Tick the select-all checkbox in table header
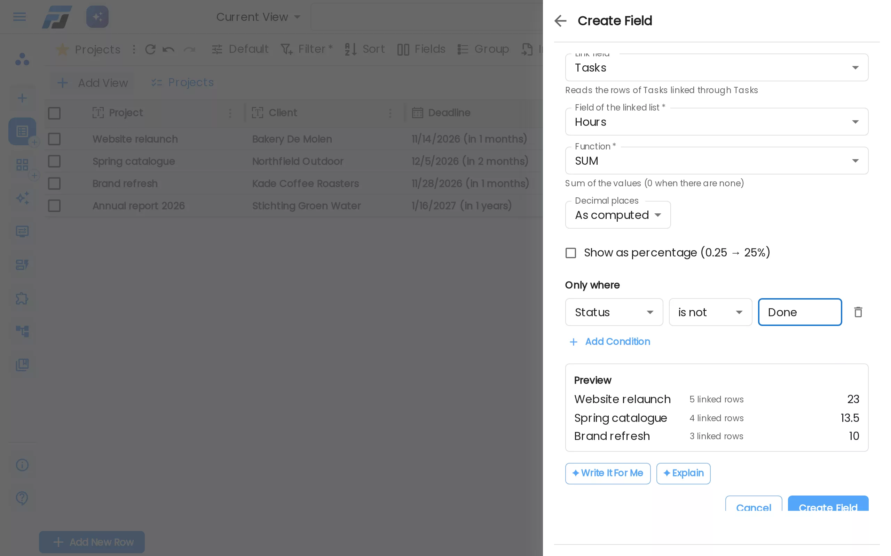This screenshot has height=556, width=891. click(x=54, y=113)
